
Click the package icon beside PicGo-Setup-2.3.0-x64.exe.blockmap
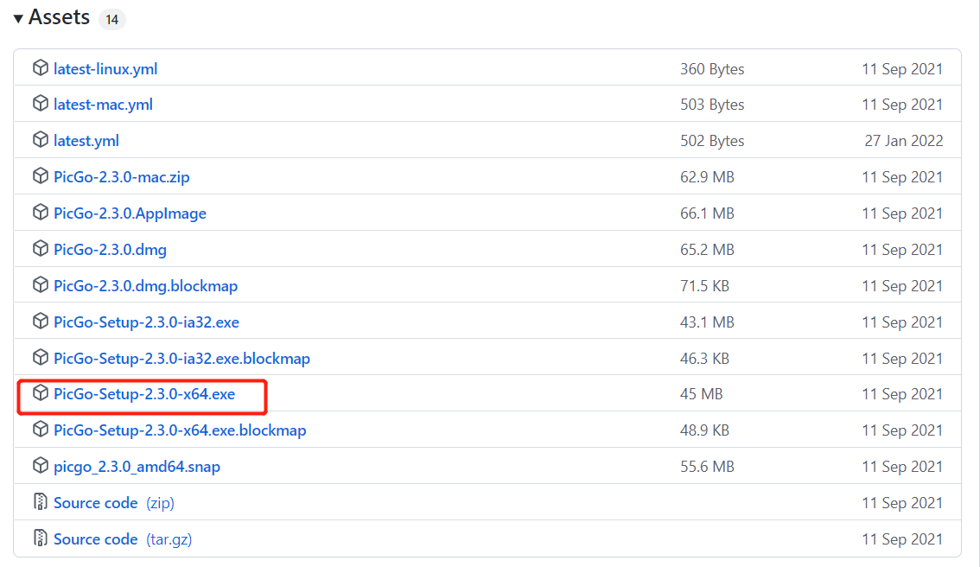coord(41,429)
